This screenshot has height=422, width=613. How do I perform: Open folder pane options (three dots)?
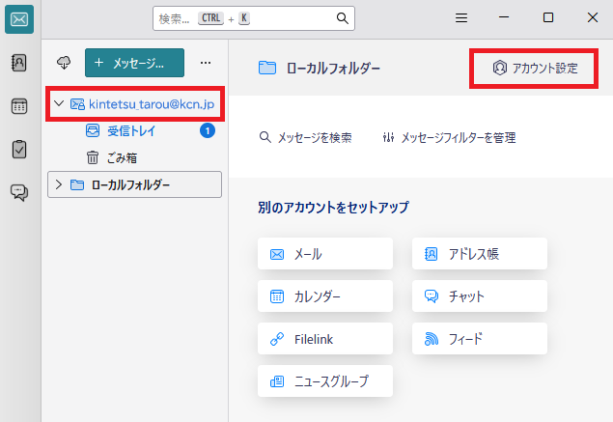(x=205, y=63)
